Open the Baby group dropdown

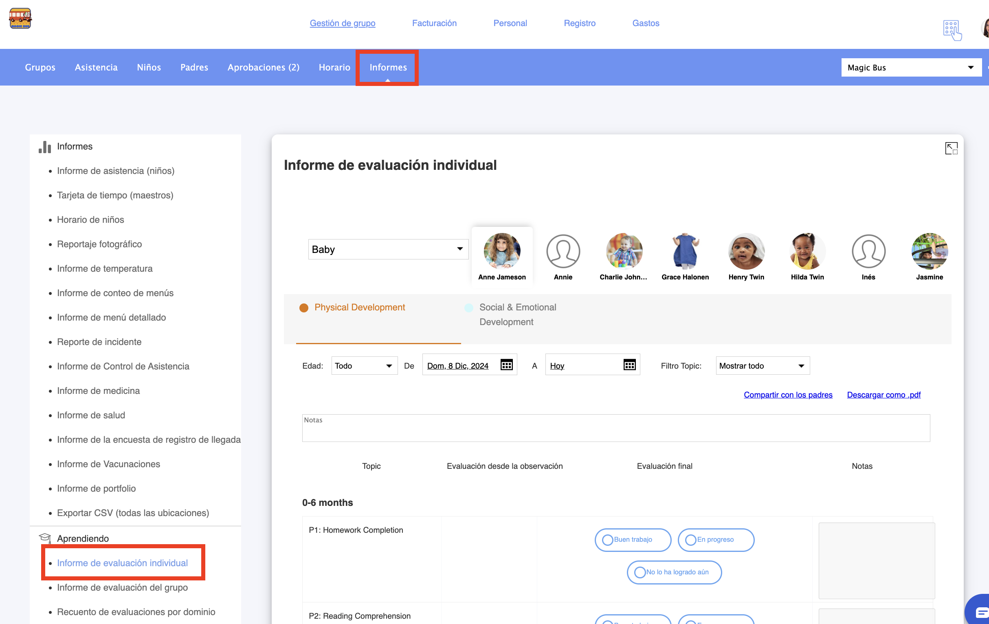point(388,249)
